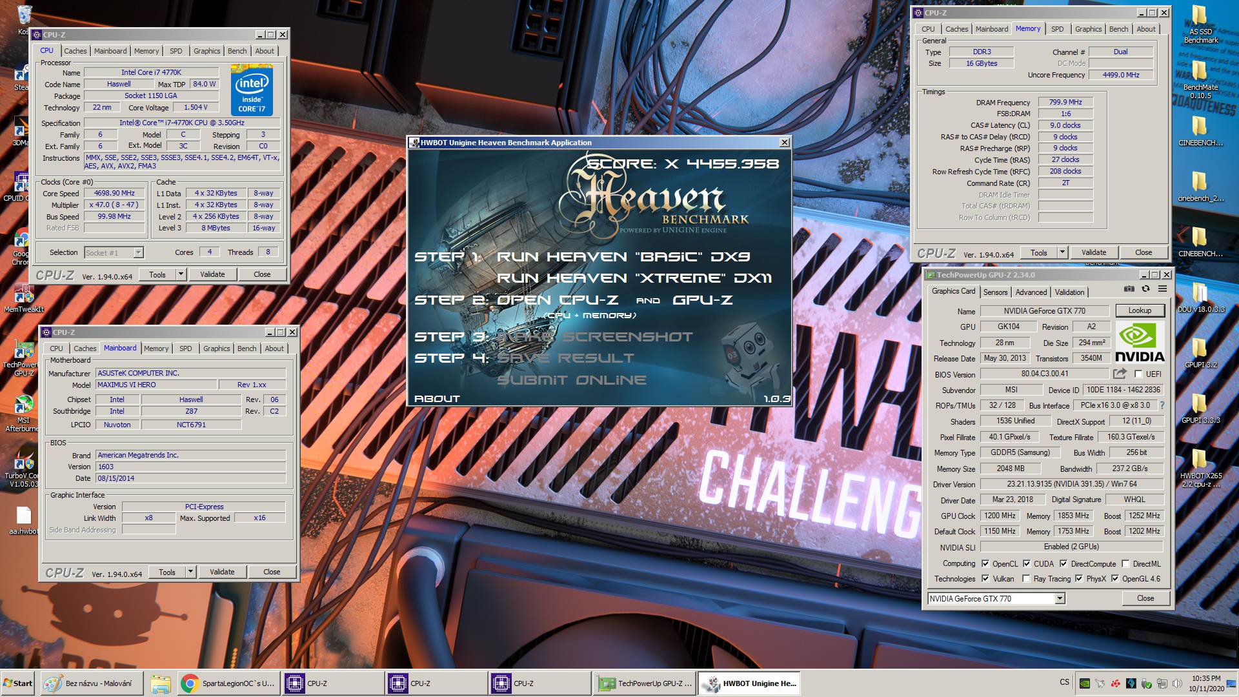Viewport: 1239px width, 697px height.
Task: Click the CS language indicator
Action: 1064,682
